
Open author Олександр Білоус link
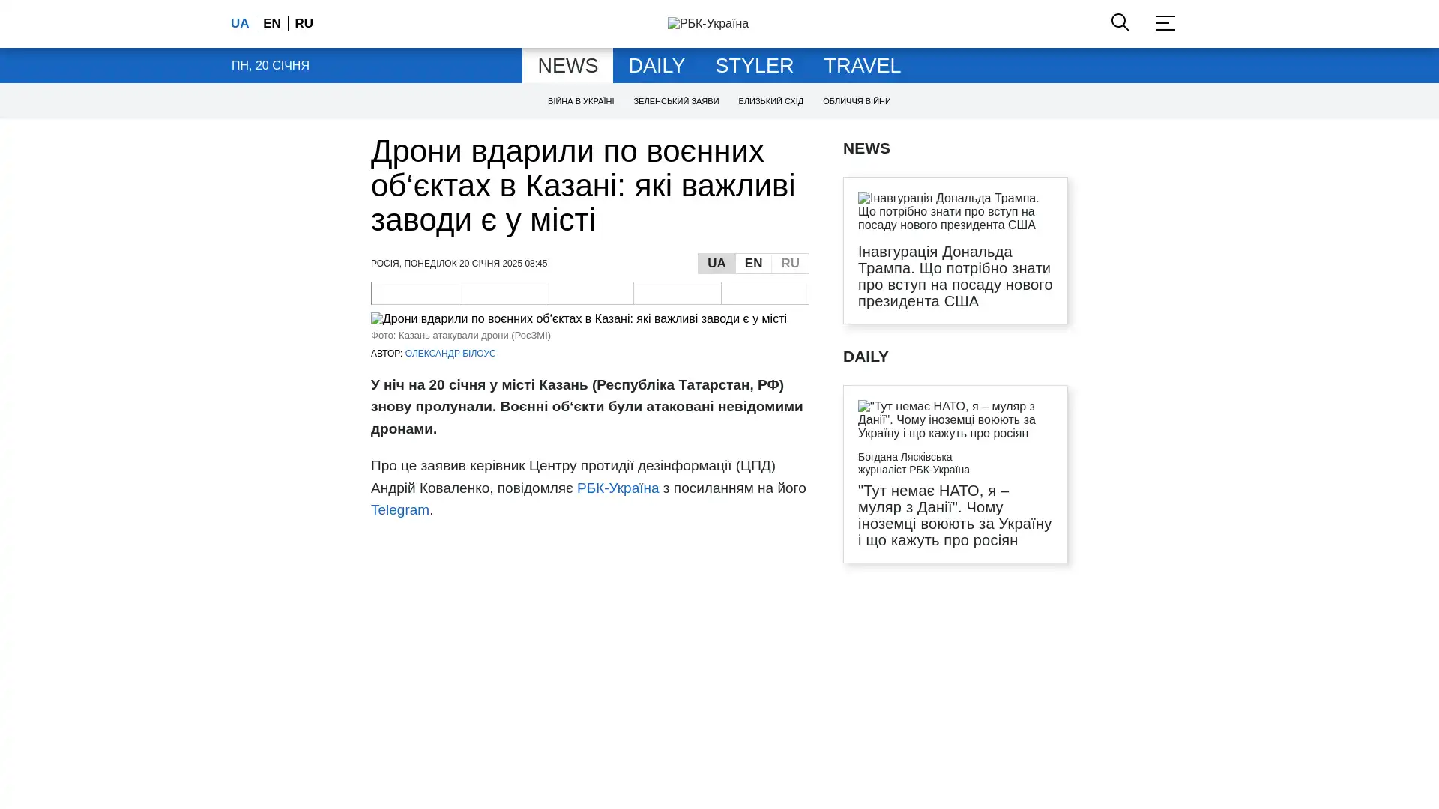[x=450, y=354]
